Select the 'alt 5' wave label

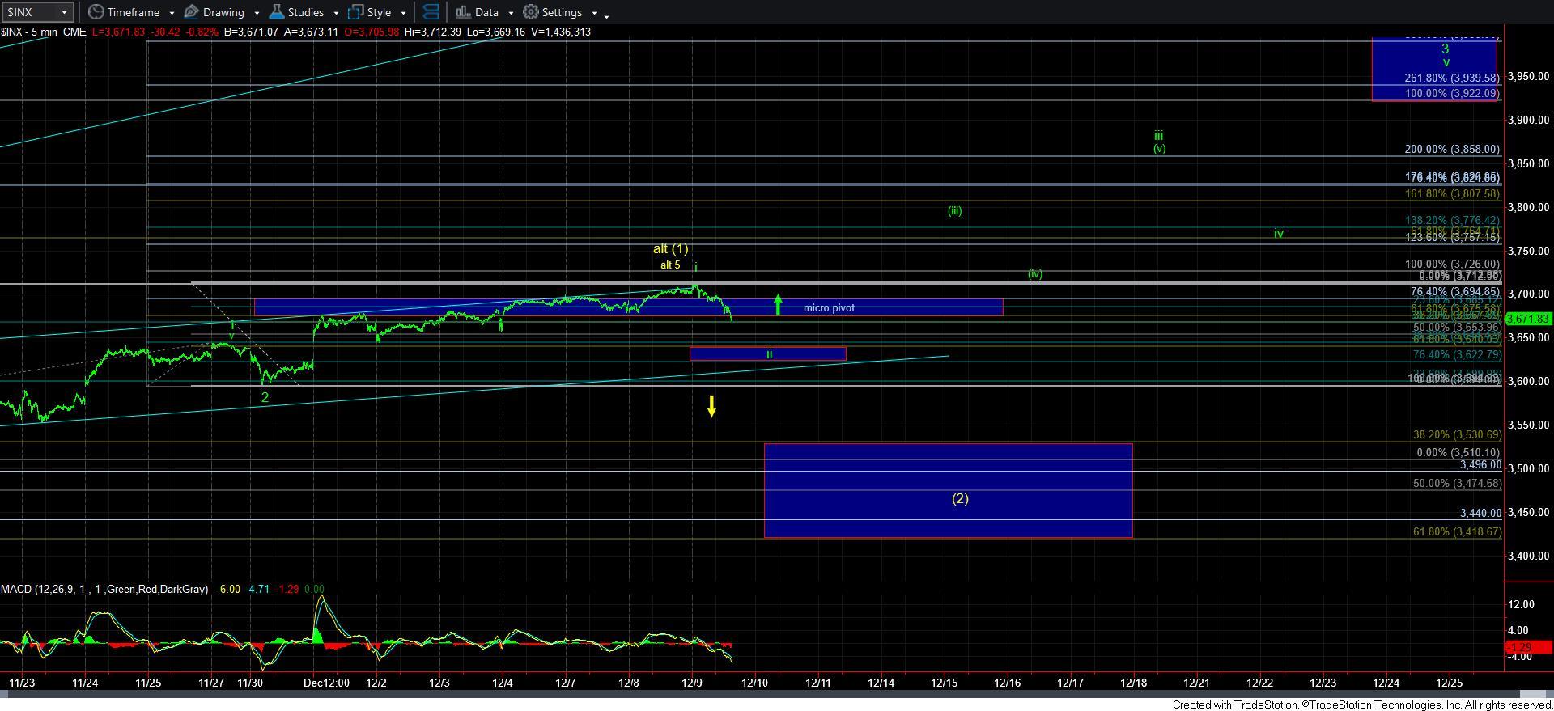[x=670, y=265]
